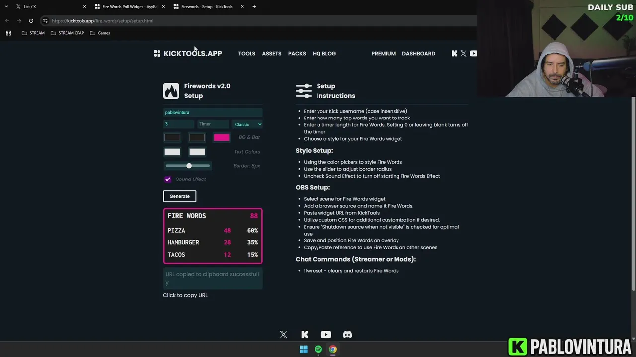The height and width of the screenshot is (357, 636).
Task: Switch to List / X tab
Action: click(50, 6)
